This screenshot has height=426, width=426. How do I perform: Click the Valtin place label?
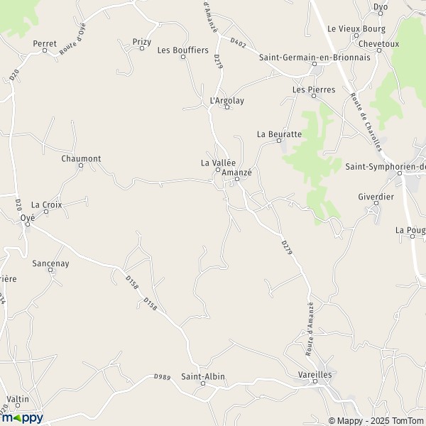pos(18,399)
